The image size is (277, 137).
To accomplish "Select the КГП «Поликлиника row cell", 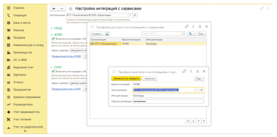I will click(x=106, y=44).
